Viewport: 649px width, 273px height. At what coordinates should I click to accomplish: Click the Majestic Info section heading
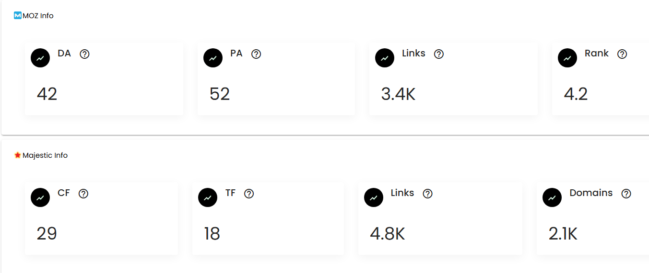pyautogui.click(x=45, y=155)
